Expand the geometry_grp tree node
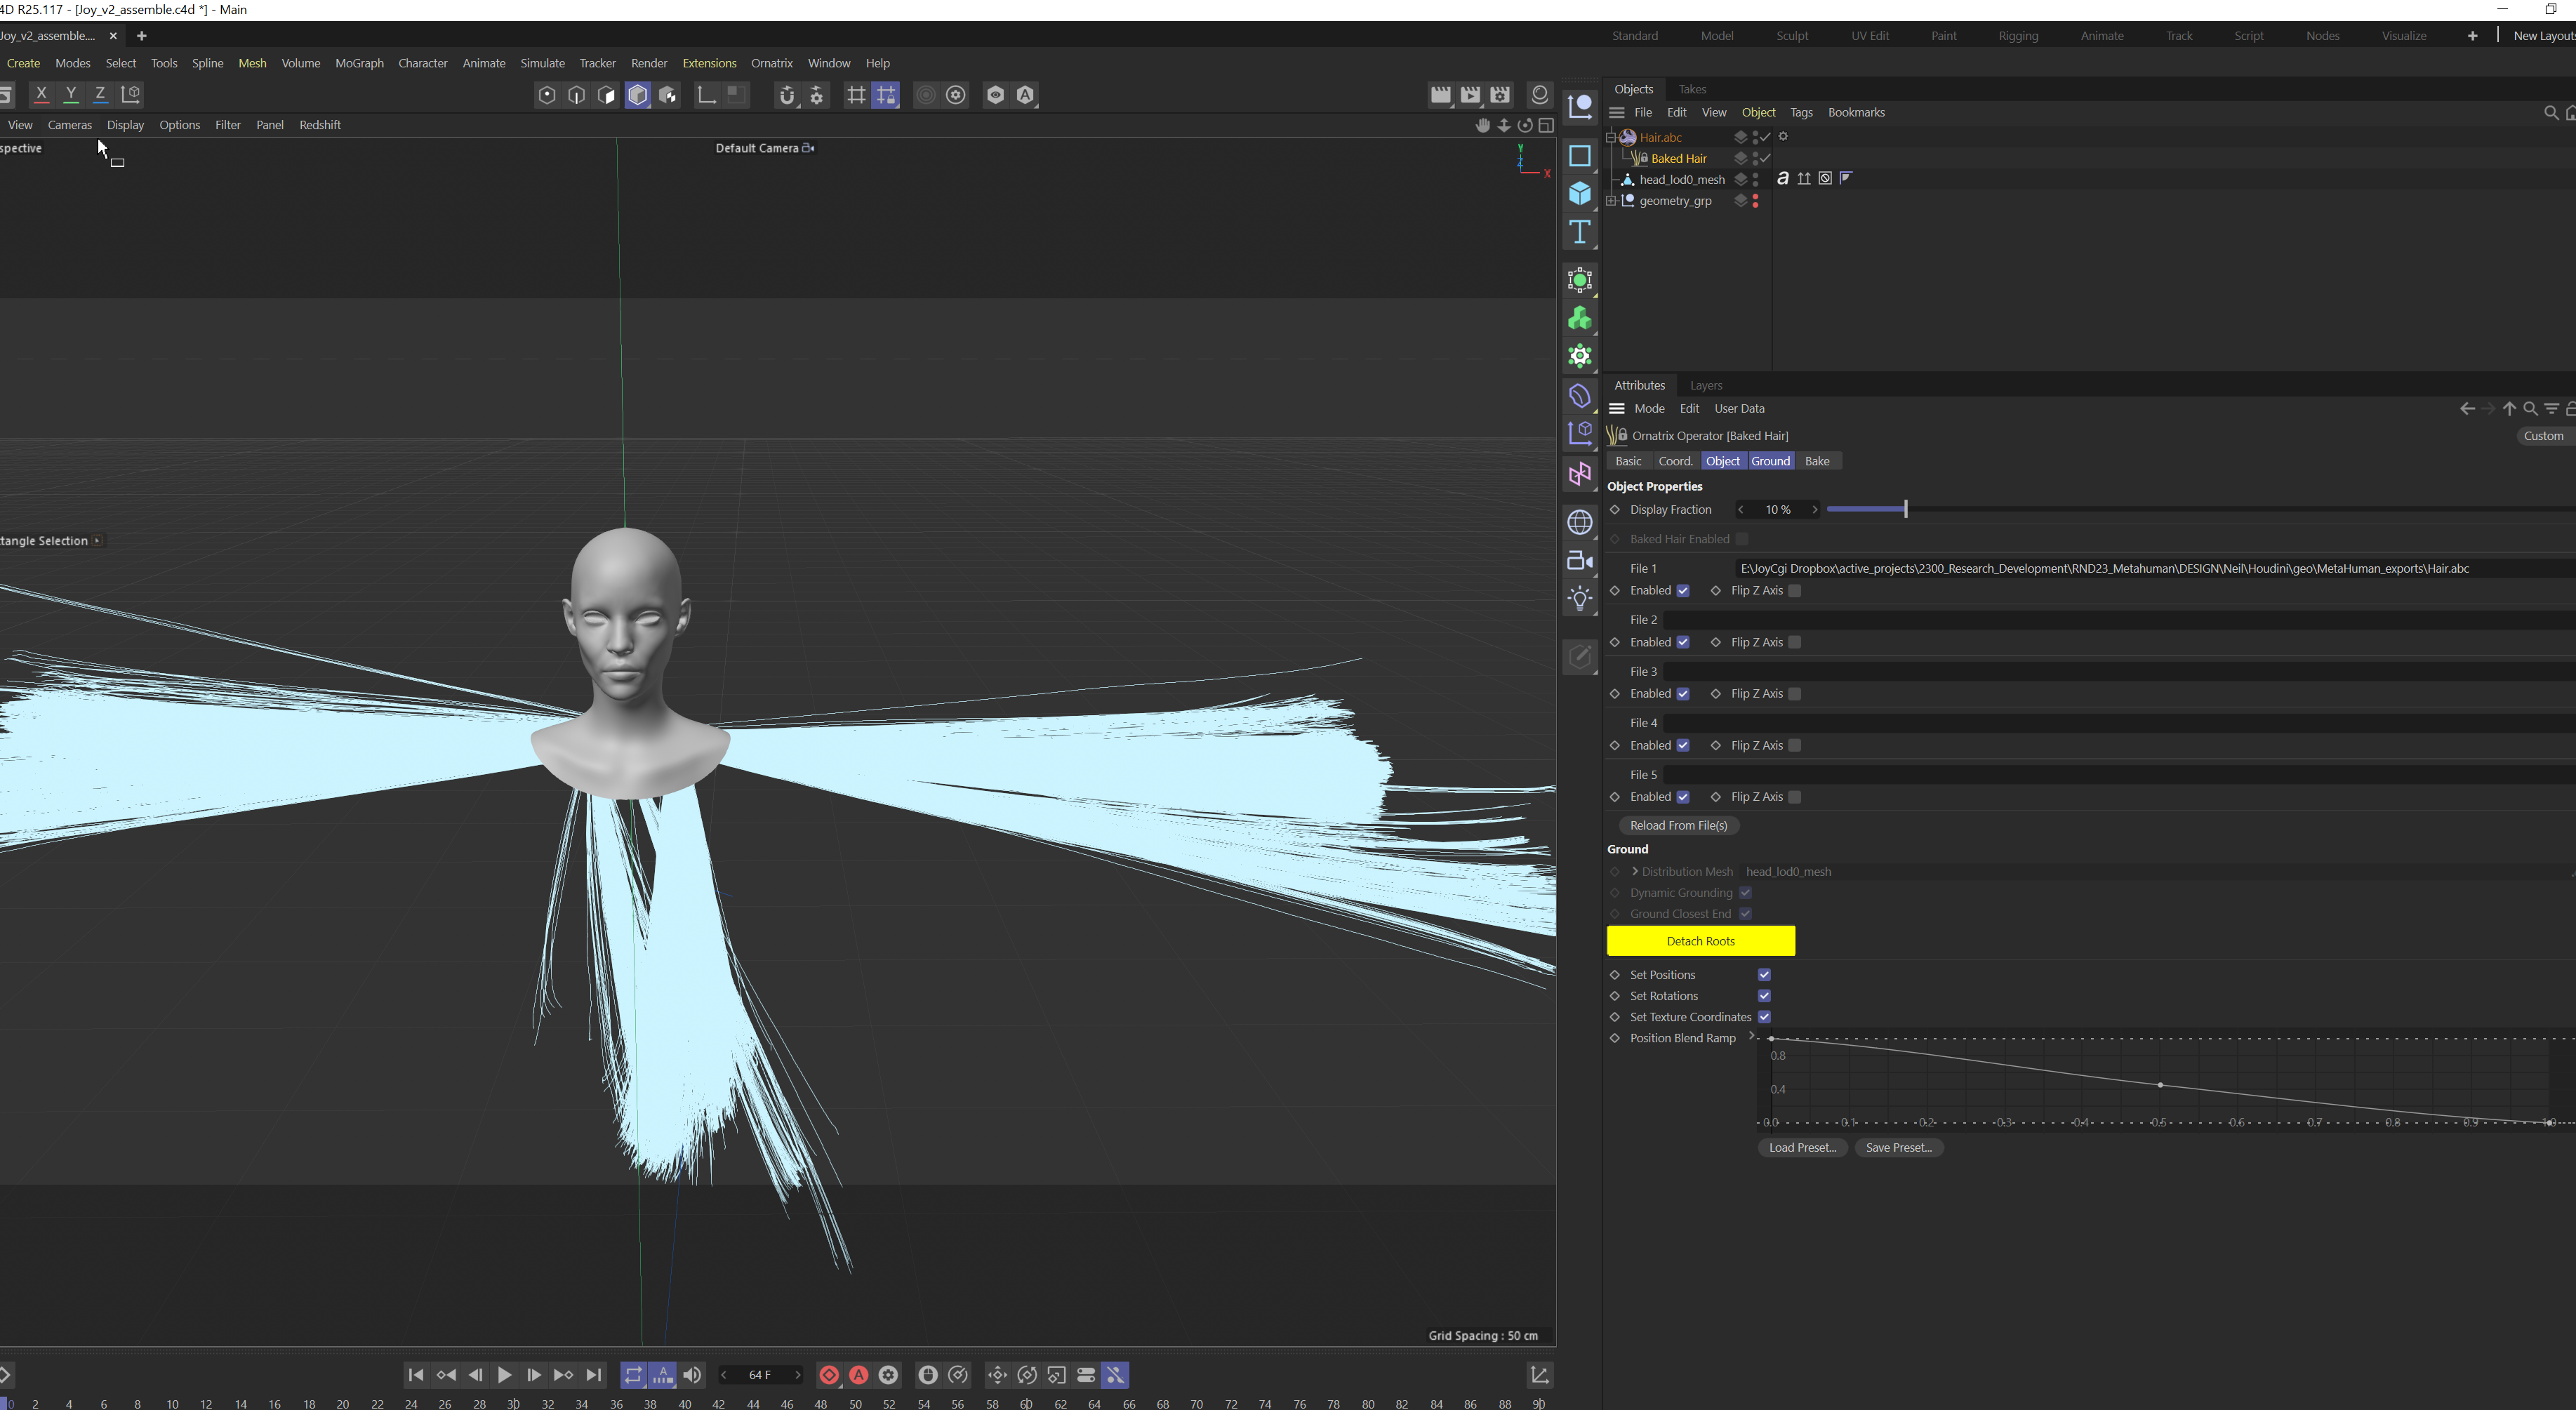This screenshot has width=2576, height=1410. pos(1611,201)
